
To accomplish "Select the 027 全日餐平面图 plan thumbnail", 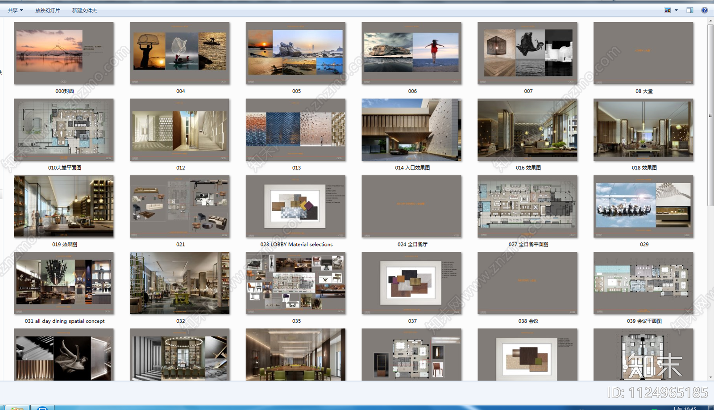I will (527, 206).
